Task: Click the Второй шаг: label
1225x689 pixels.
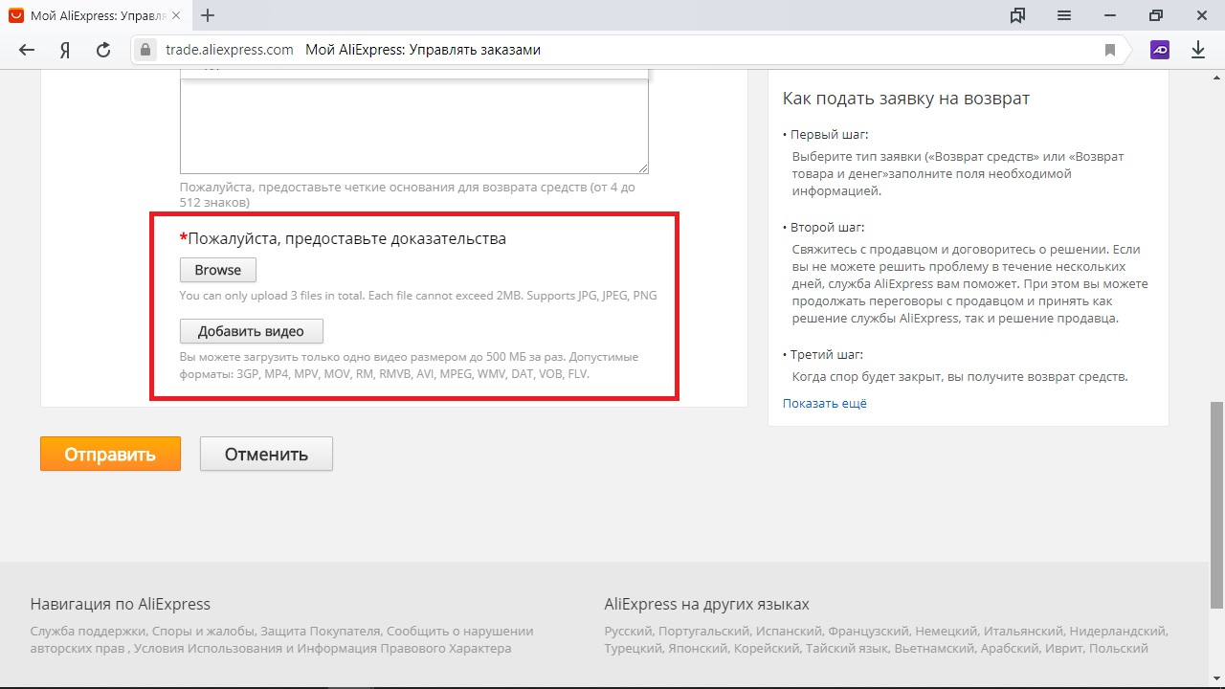Action: point(828,228)
